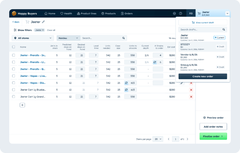The width and height of the screenshot is (240, 153).
Task: Open the All stores dropdown
Action: click(33, 38)
